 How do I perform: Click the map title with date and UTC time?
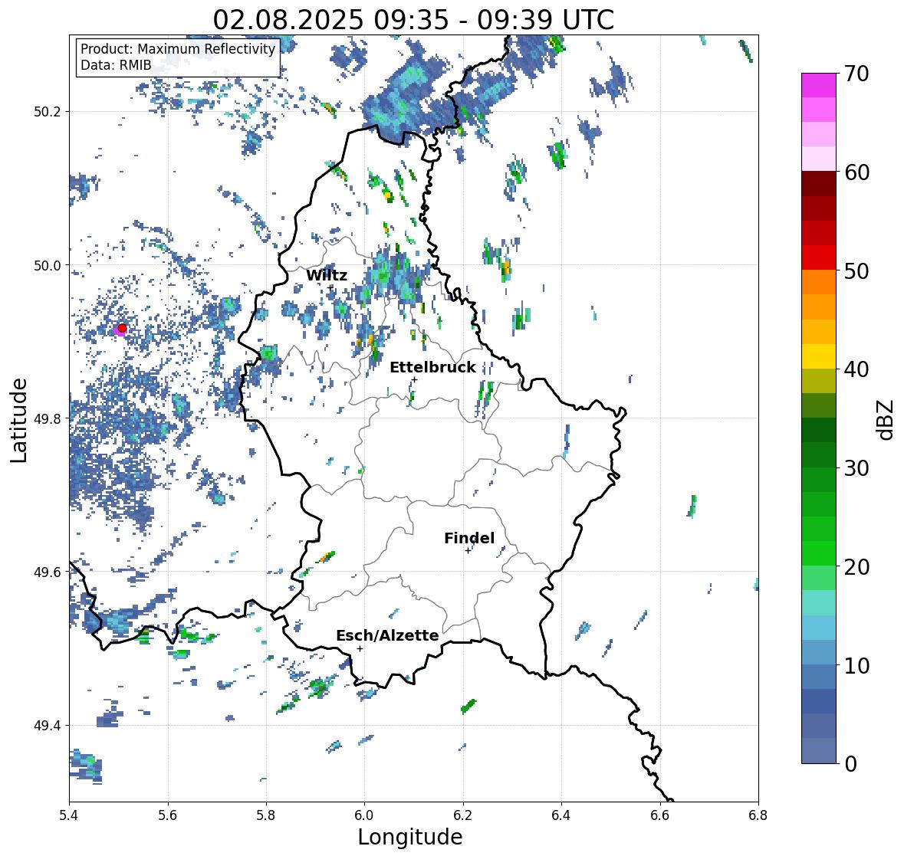(x=413, y=20)
